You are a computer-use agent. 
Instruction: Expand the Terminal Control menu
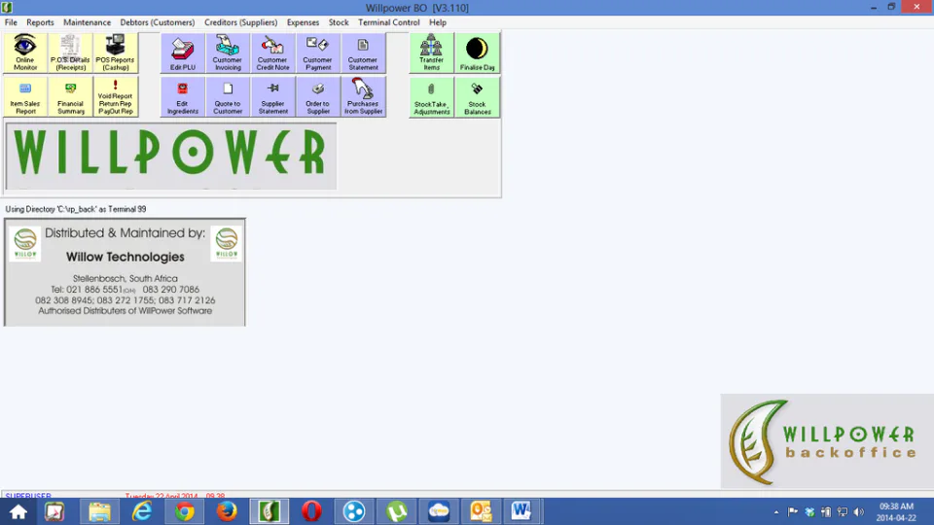388,22
